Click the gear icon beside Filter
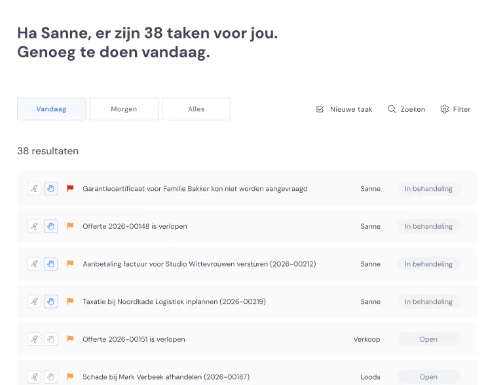Screen dimensions: 486x385 click(x=445, y=109)
